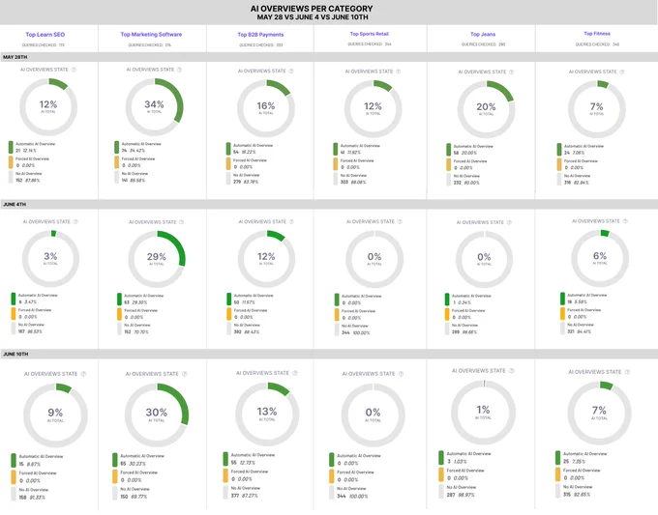Click the '55 12.73%' Automatic AI Overview value
The image size is (658, 515).
pyautogui.click(x=243, y=463)
